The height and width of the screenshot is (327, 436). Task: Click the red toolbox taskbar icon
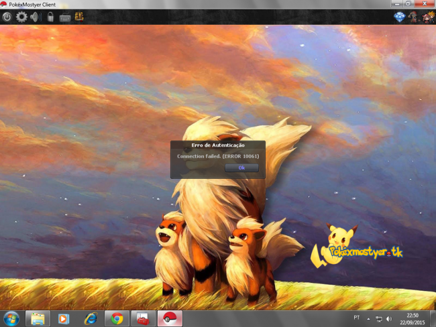[x=143, y=319]
